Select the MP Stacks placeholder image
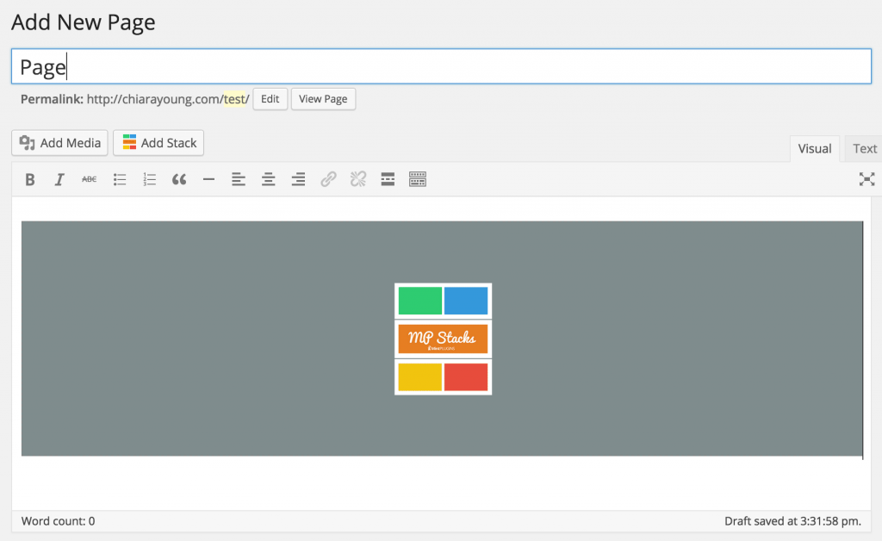 pos(444,339)
